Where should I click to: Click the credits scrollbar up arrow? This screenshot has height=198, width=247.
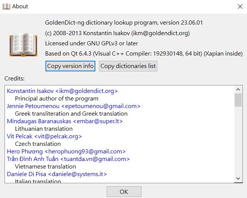click(238, 90)
